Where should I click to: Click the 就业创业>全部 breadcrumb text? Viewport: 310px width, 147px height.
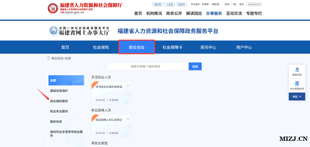coord(61,58)
